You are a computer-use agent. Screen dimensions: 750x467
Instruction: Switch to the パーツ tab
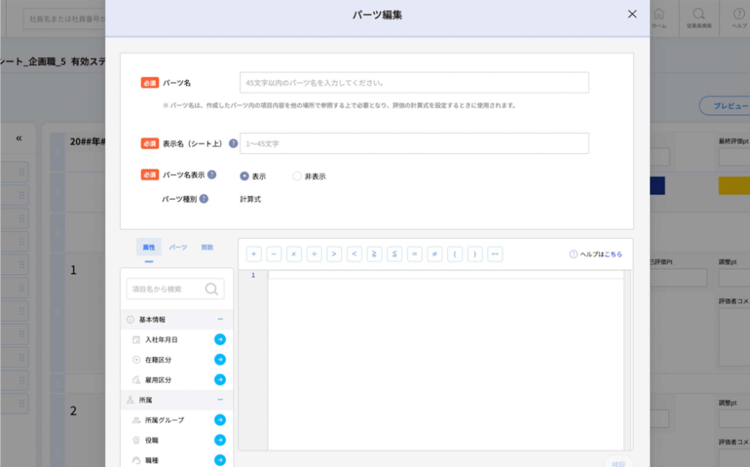pos(178,247)
